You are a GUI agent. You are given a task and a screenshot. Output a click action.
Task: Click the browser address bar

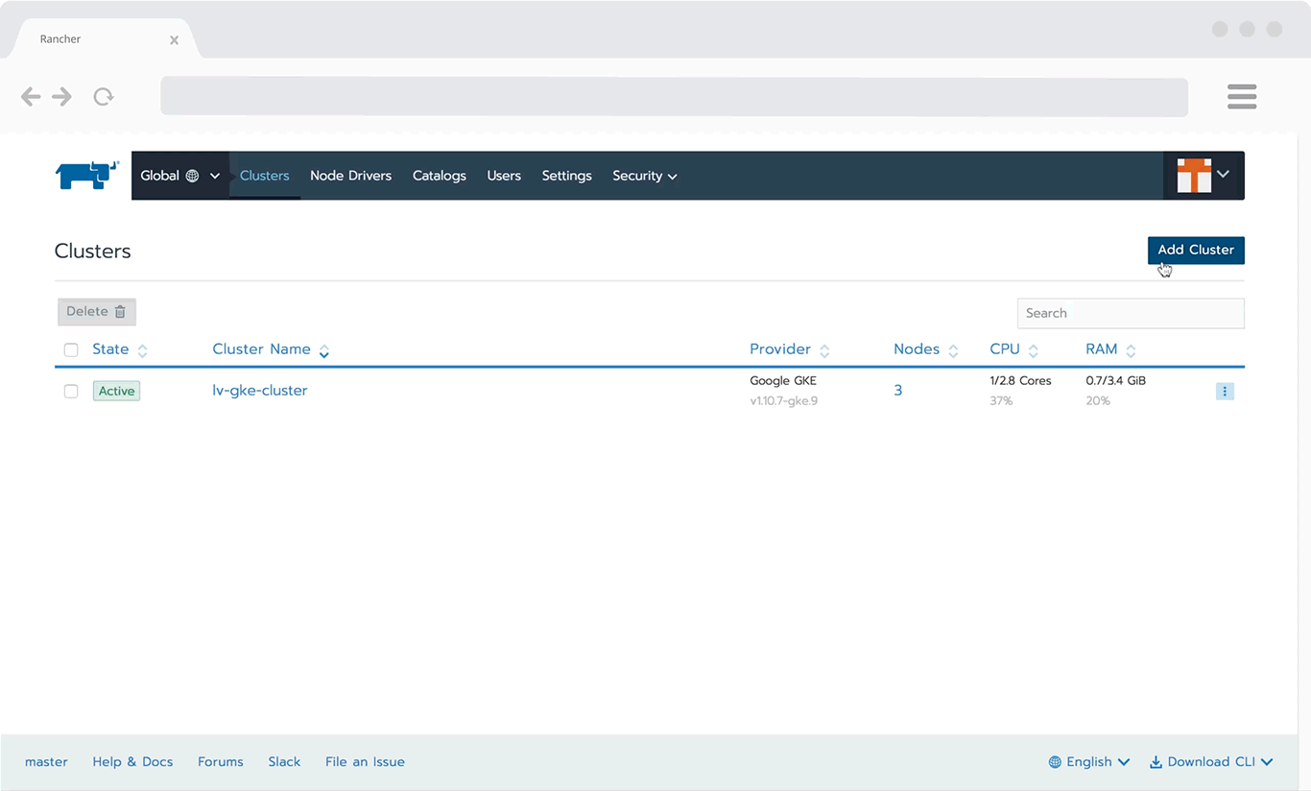coord(674,96)
